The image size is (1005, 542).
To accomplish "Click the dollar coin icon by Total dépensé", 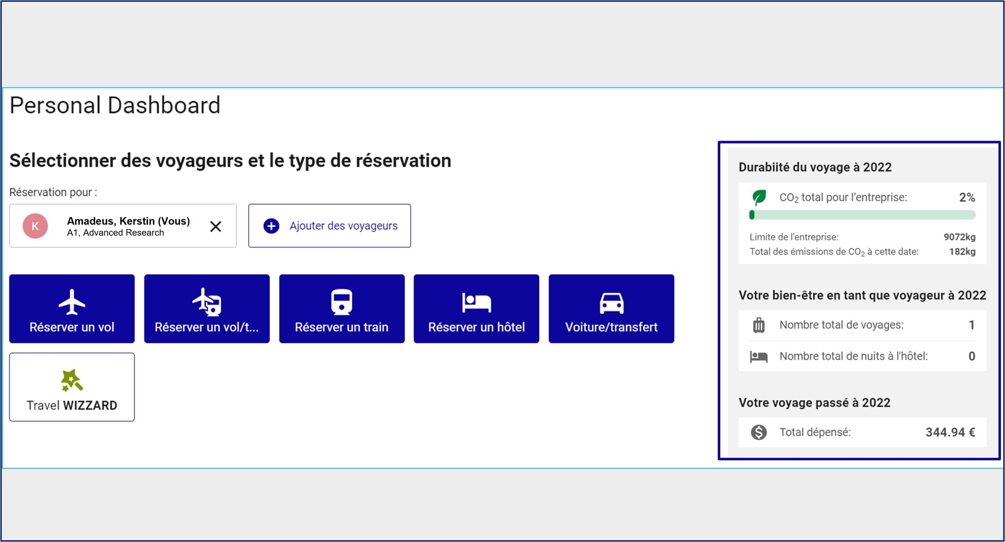I will (759, 432).
